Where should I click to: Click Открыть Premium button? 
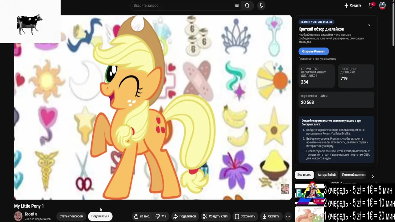click(x=314, y=51)
